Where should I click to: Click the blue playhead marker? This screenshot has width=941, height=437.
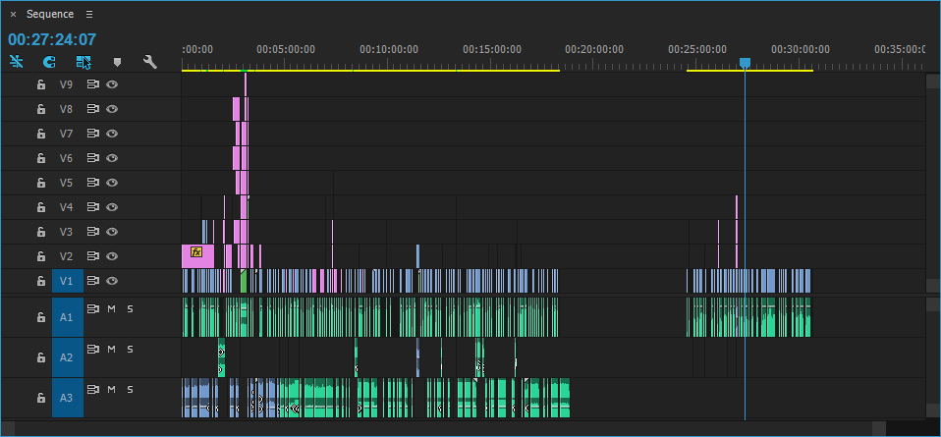[745, 63]
